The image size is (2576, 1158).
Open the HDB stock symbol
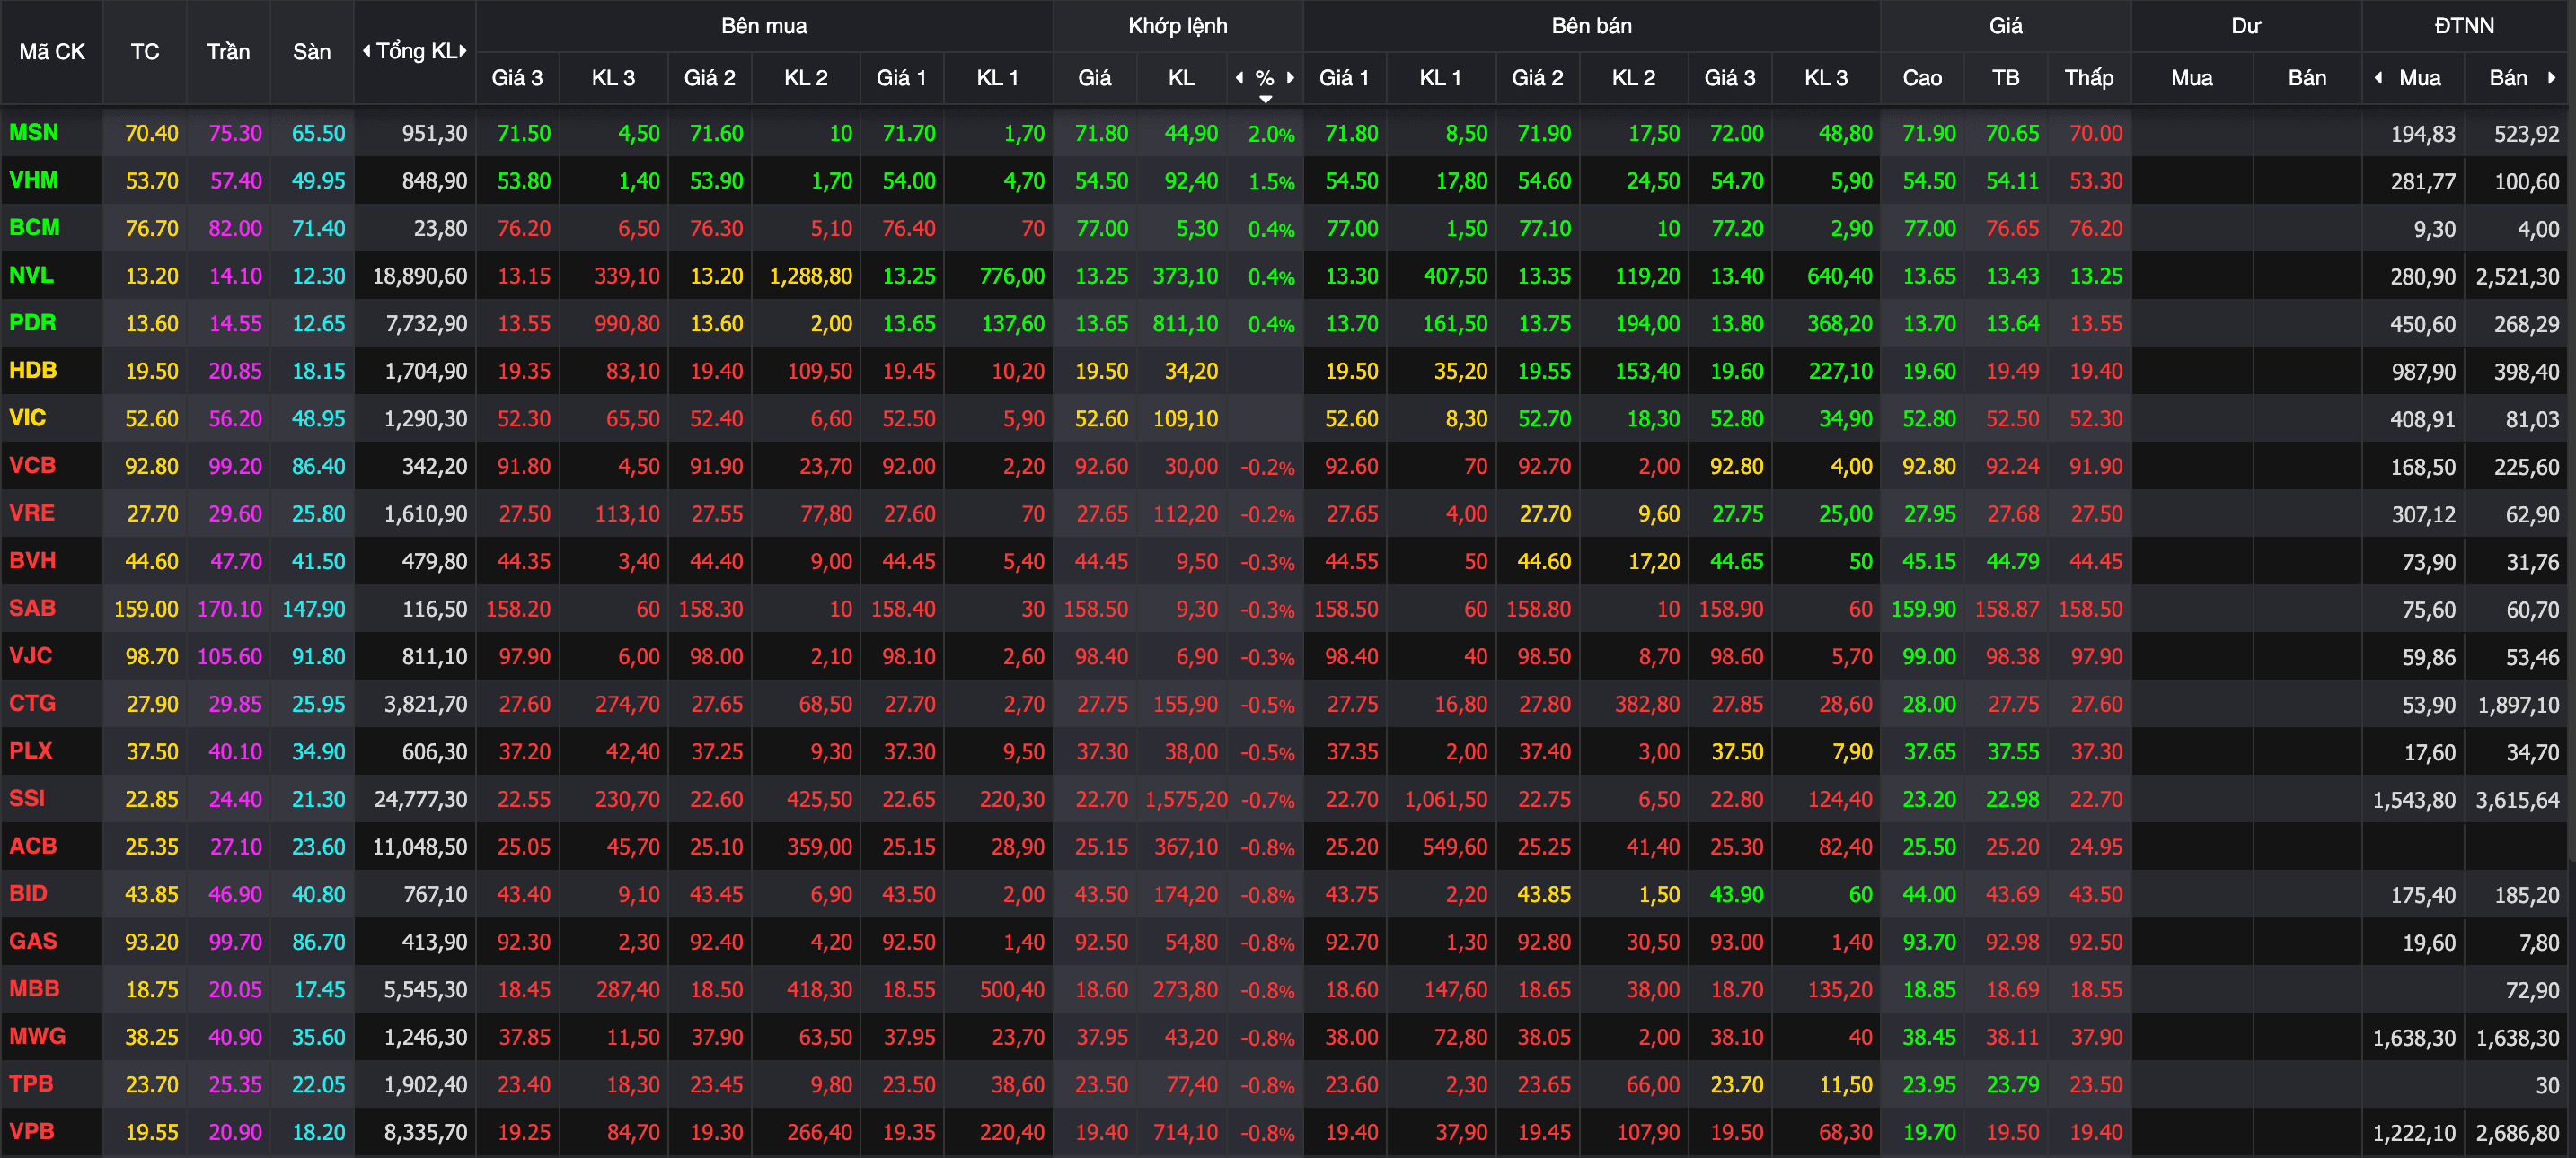(33, 371)
